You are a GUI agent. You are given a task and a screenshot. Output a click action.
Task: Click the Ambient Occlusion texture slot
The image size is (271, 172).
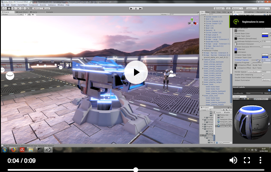pyautogui.click(x=235, y=44)
